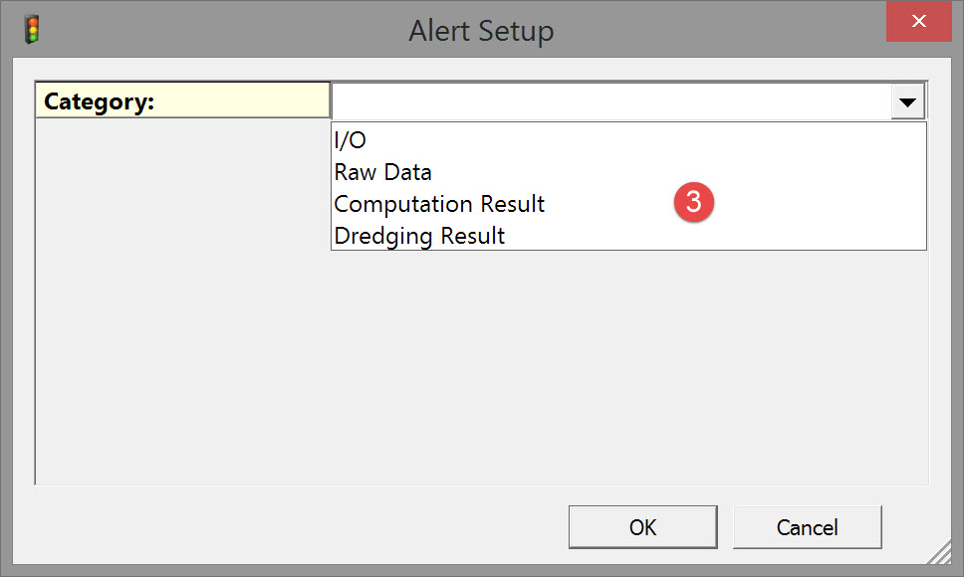Click blank footer area left of OK button

(x=299, y=526)
